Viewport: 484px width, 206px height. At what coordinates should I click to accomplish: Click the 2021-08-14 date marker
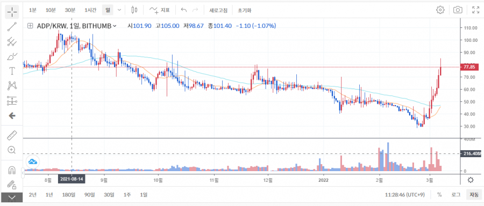[x=72, y=179]
